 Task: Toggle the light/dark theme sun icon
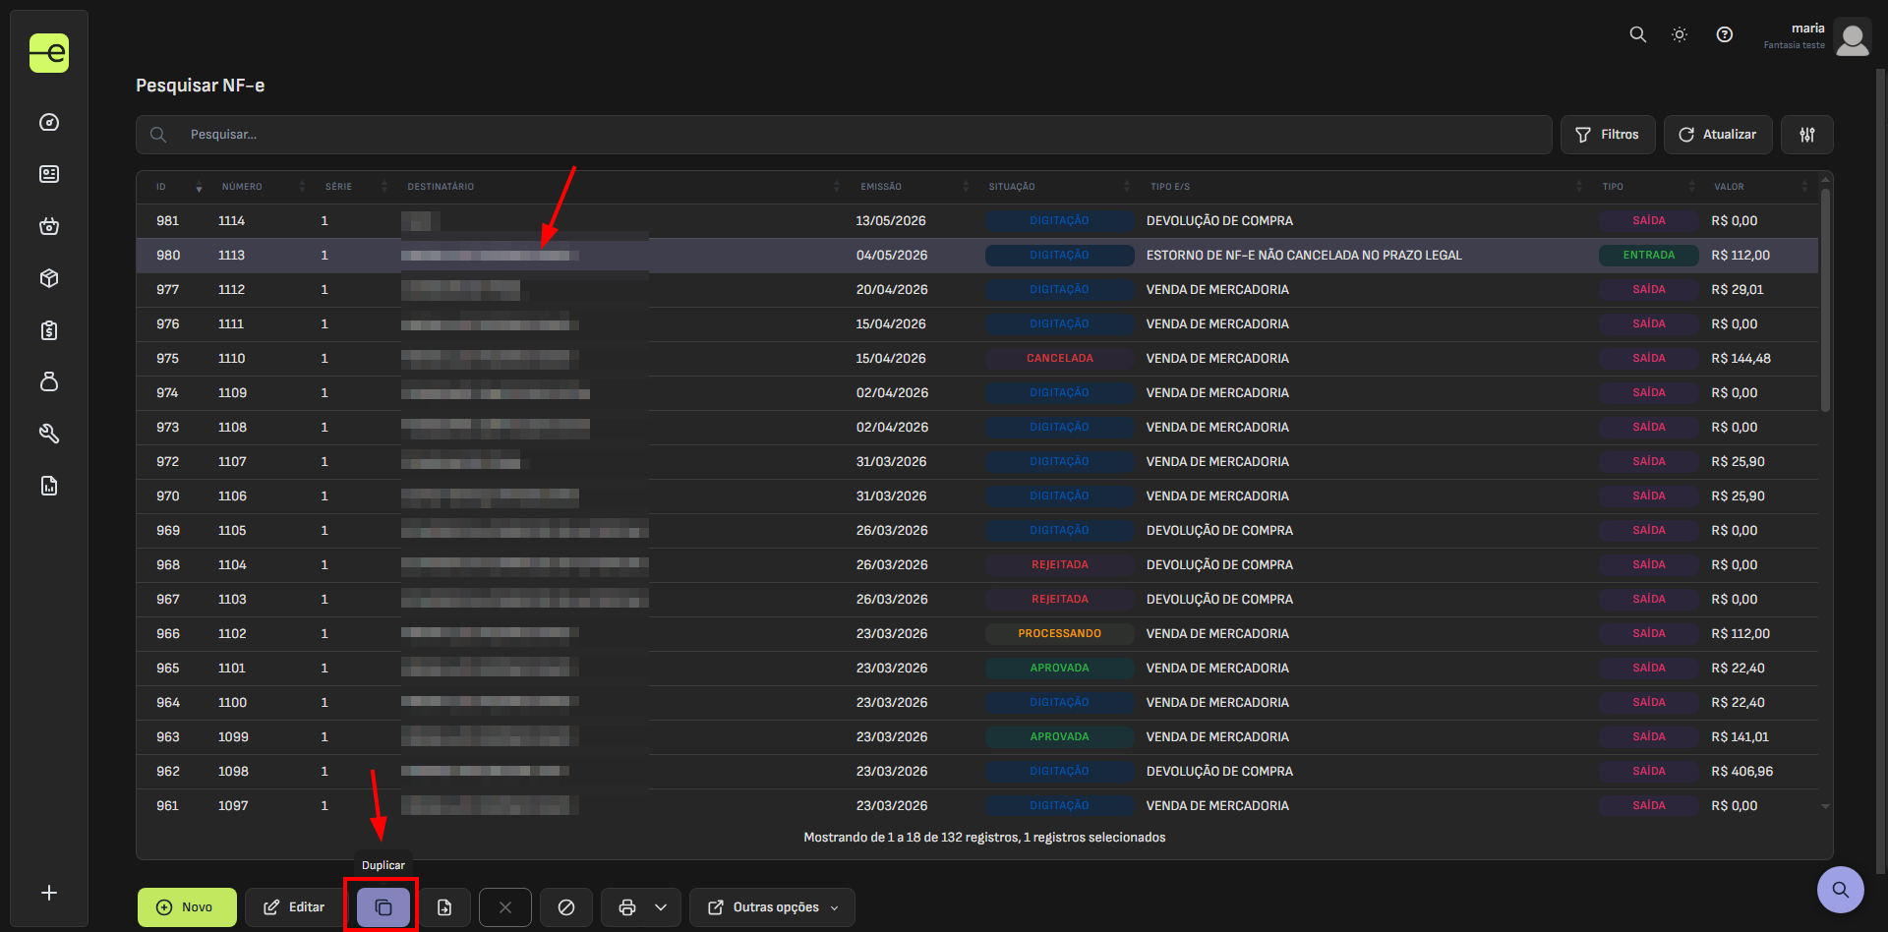[x=1680, y=34]
